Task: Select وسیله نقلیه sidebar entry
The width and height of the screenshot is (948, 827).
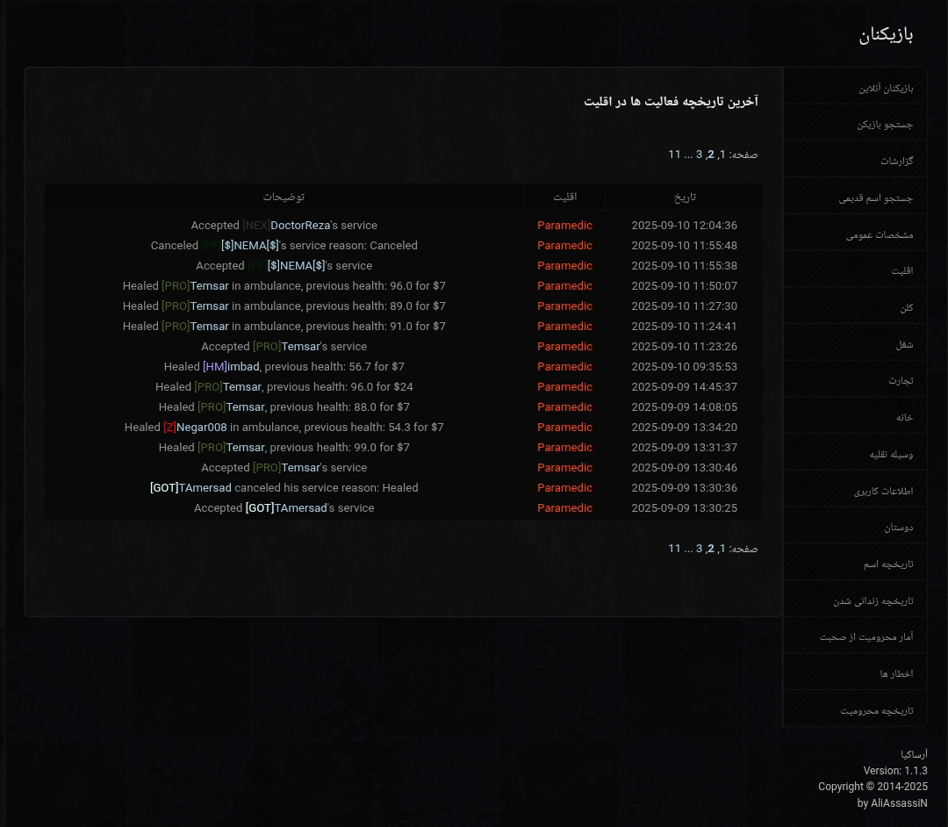Action: [x=854, y=451]
